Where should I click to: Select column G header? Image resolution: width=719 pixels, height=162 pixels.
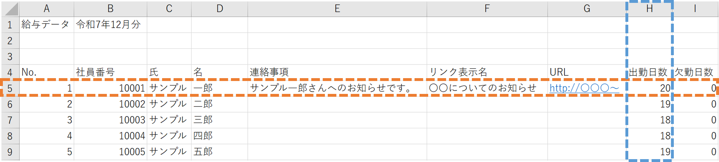(x=587, y=9)
